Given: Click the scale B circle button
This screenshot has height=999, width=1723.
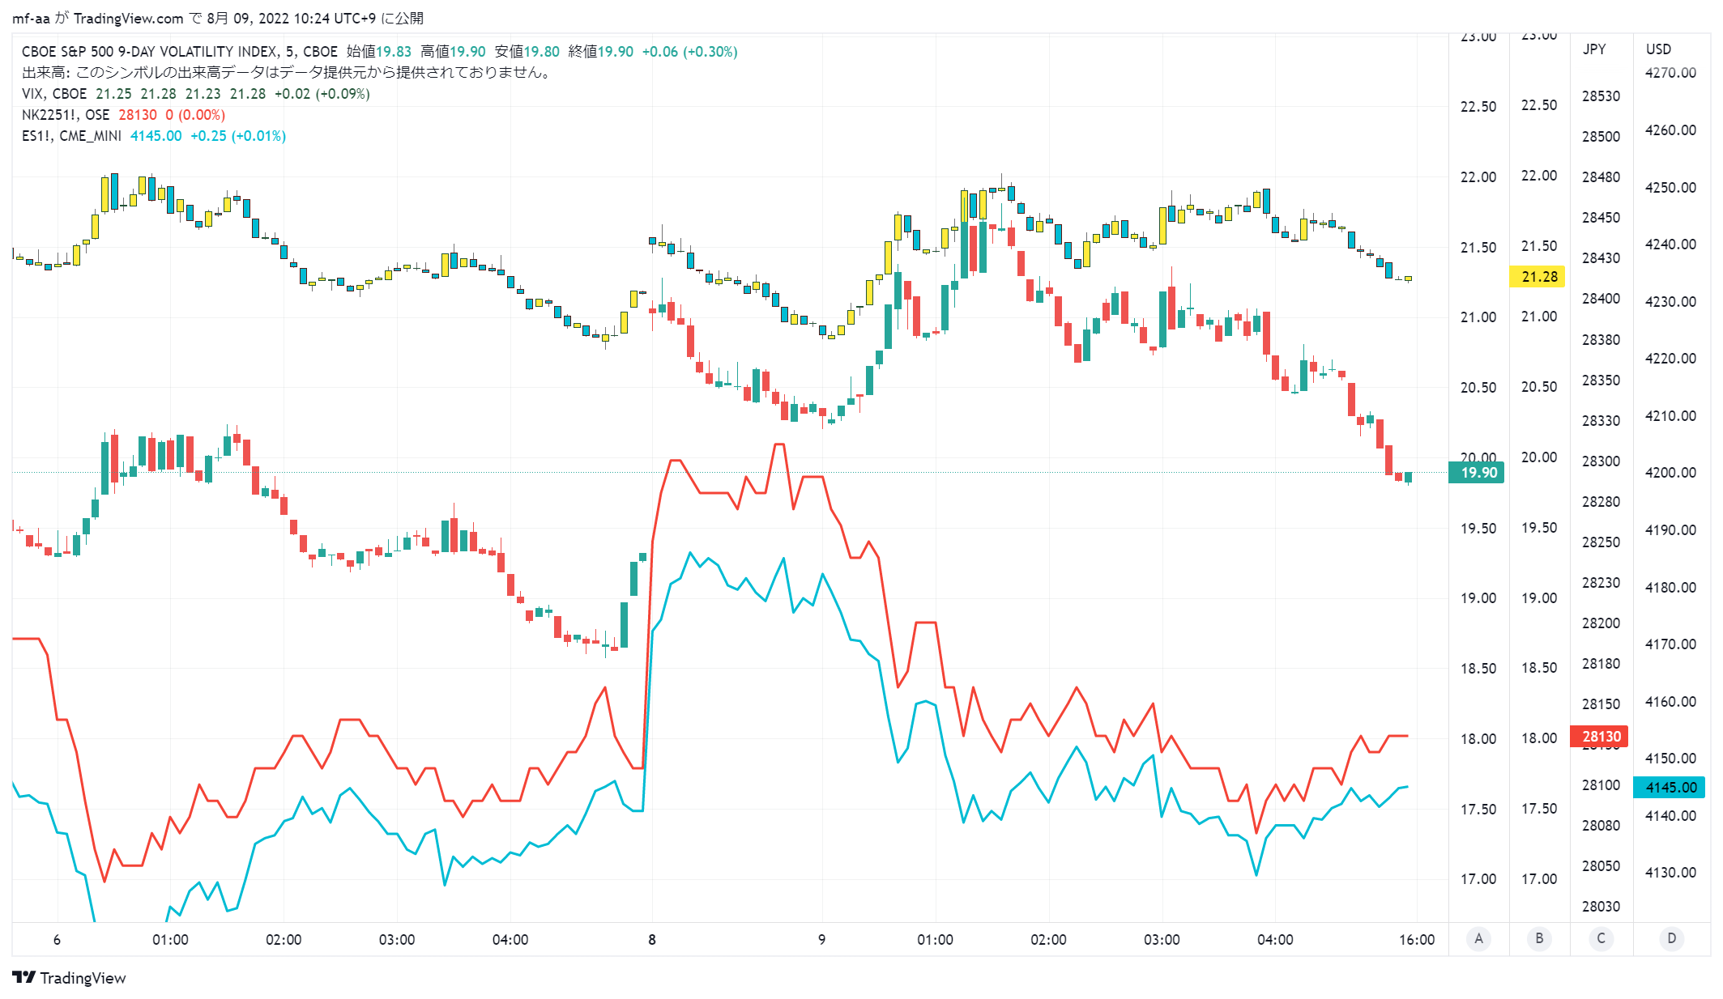Looking at the screenshot, I should point(1539,938).
